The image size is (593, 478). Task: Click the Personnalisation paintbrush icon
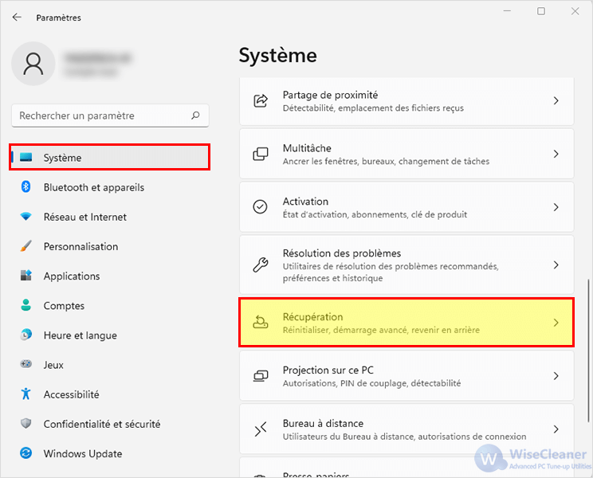click(x=26, y=246)
